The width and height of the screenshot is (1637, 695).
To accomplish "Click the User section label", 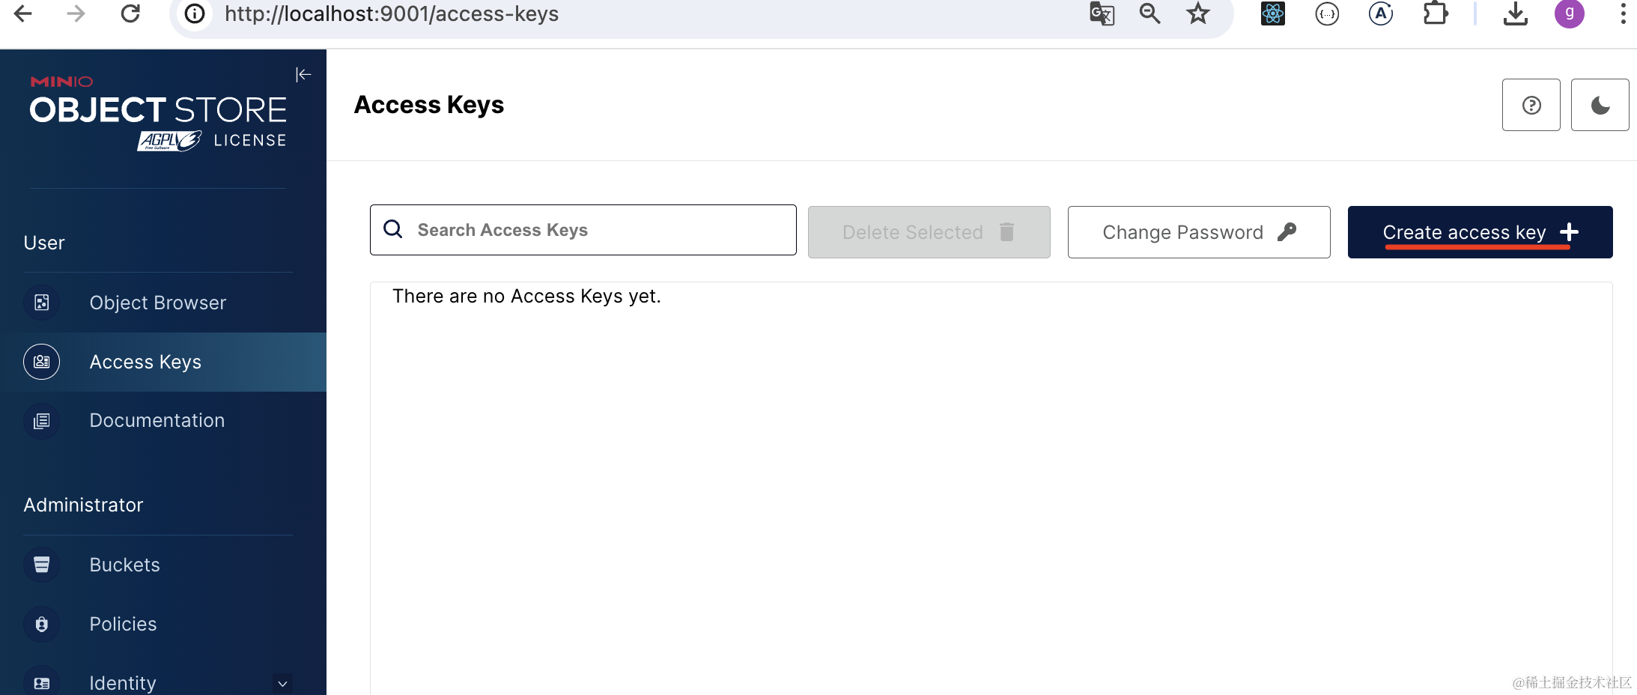I will (44, 243).
